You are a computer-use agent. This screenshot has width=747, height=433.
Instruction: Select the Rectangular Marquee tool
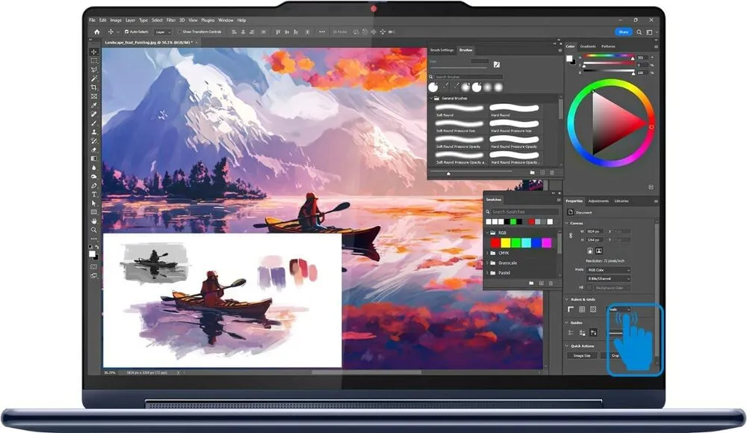coord(94,61)
